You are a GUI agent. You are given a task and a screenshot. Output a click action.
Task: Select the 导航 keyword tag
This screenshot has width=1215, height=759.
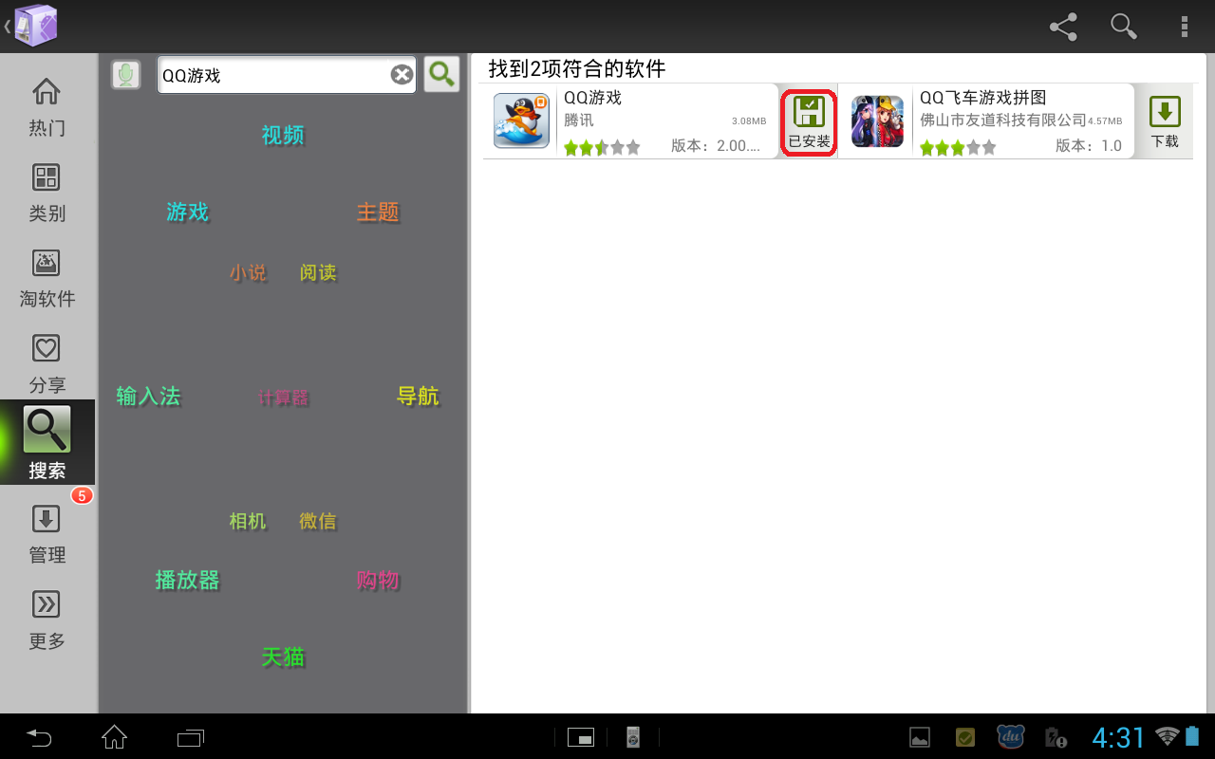coord(418,396)
